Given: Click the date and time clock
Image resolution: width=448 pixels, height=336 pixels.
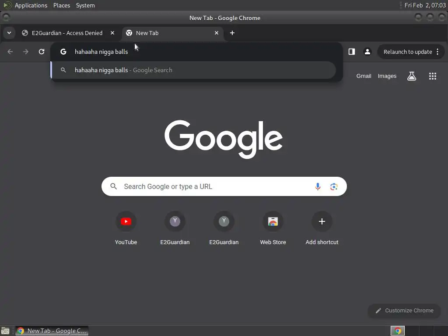Looking at the screenshot, I should click(425, 5).
